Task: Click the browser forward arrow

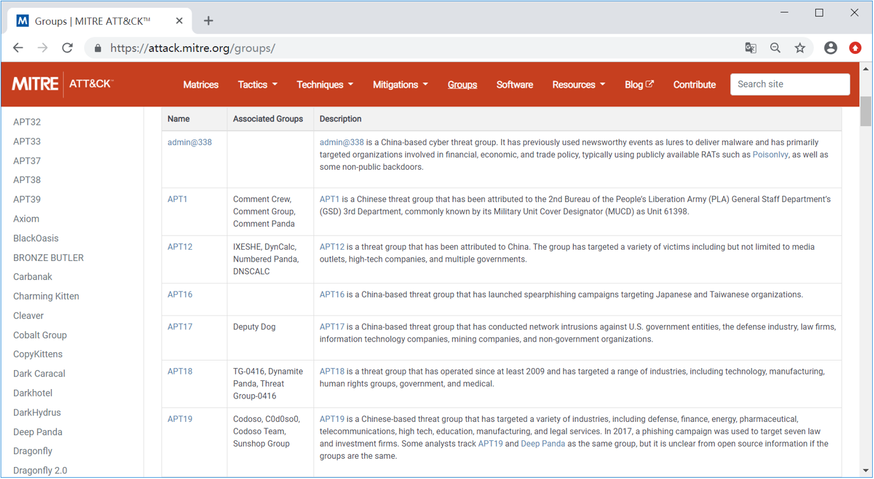Action: click(x=42, y=48)
